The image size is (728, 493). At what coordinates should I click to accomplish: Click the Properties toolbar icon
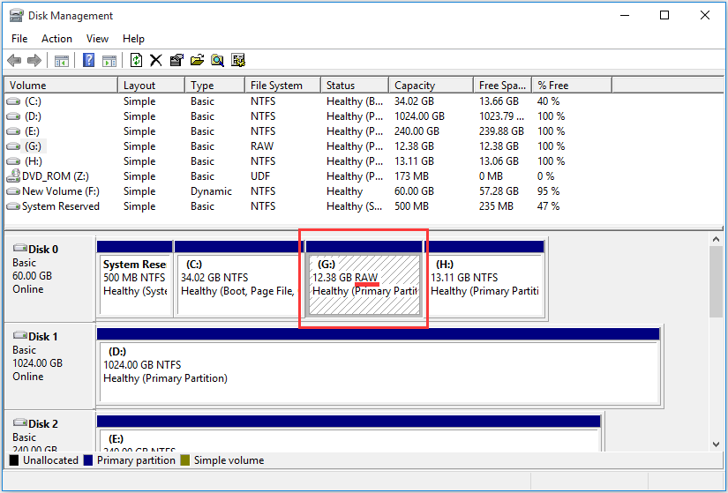click(x=176, y=60)
